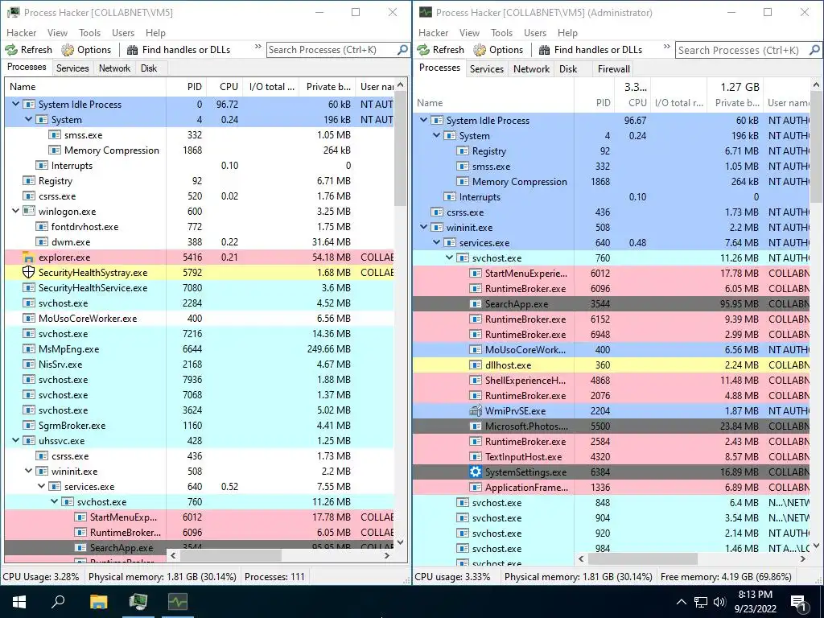Click Processes: 111 in left status bar
824x618 pixels.
pyautogui.click(x=275, y=576)
